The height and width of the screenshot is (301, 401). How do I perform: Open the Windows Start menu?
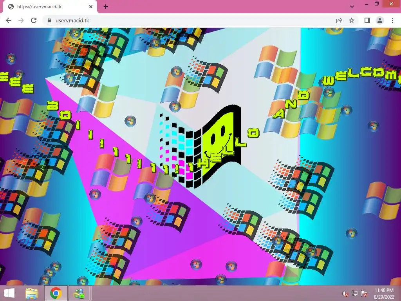click(9, 293)
